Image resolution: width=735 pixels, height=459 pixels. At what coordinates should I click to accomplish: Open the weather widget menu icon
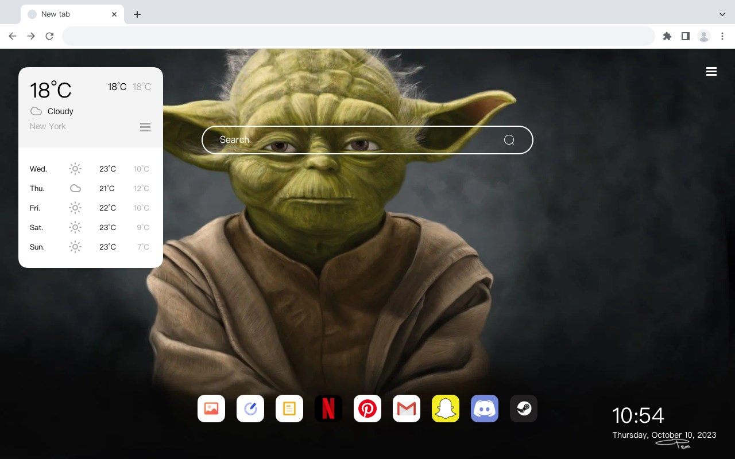pos(145,127)
